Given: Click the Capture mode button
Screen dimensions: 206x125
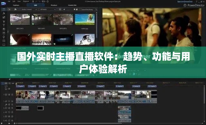Looking at the screenshot, I should [x=16, y=5].
